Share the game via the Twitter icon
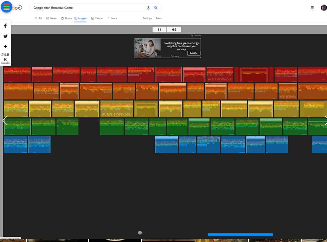Viewport: 327px width, 242px height. click(5, 35)
